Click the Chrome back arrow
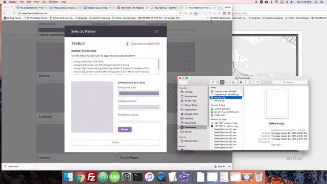 tap(5, 13)
